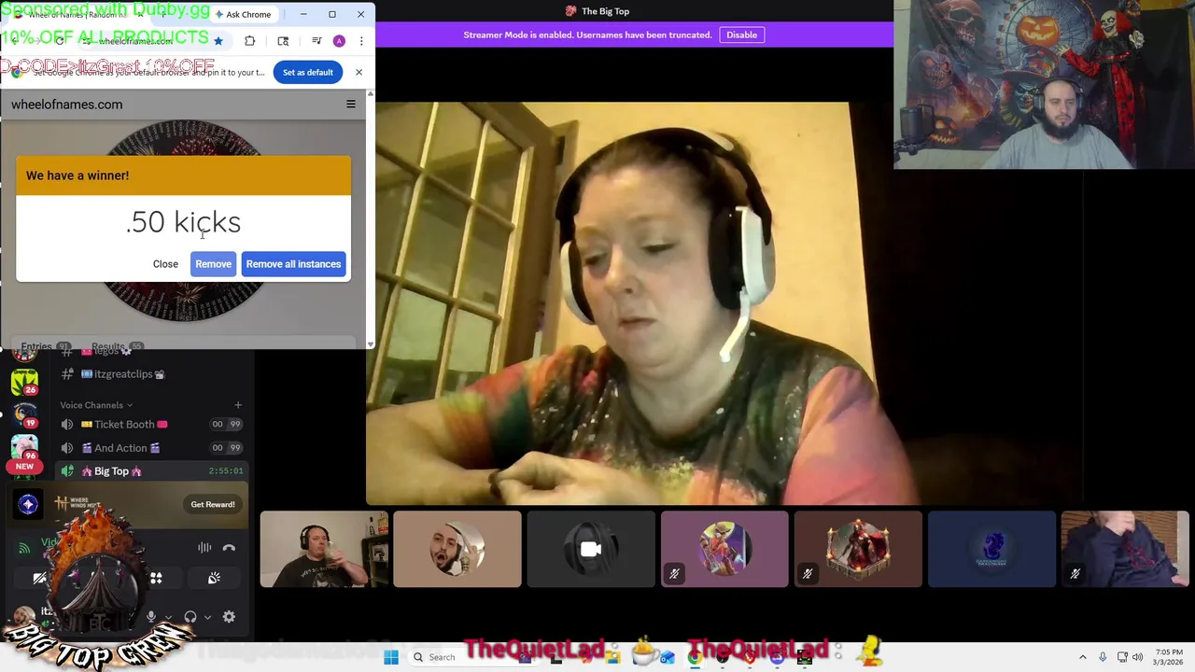Open Chrome tab search icon

[283, 41]
